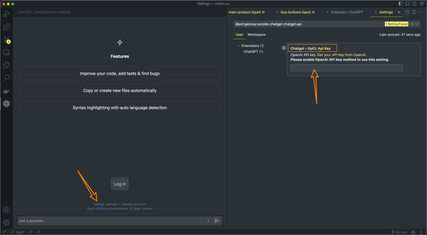The height and width of the screenshot is (235, 427).
Task: Open the Extensions view in activity bar
Action: pyautogui.click(x=6, y=27)
